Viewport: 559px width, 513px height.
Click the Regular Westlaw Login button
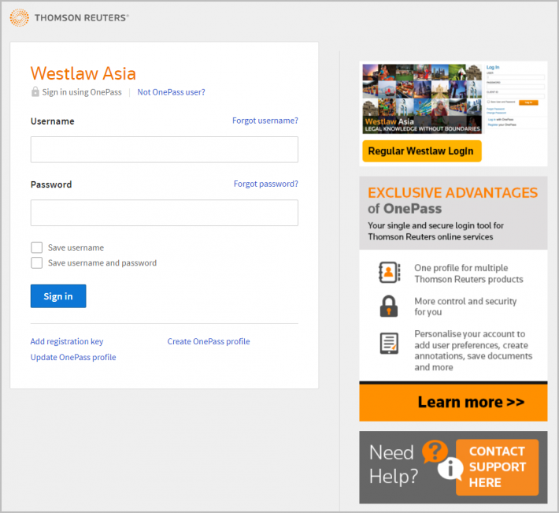click(x=422, y=151)
